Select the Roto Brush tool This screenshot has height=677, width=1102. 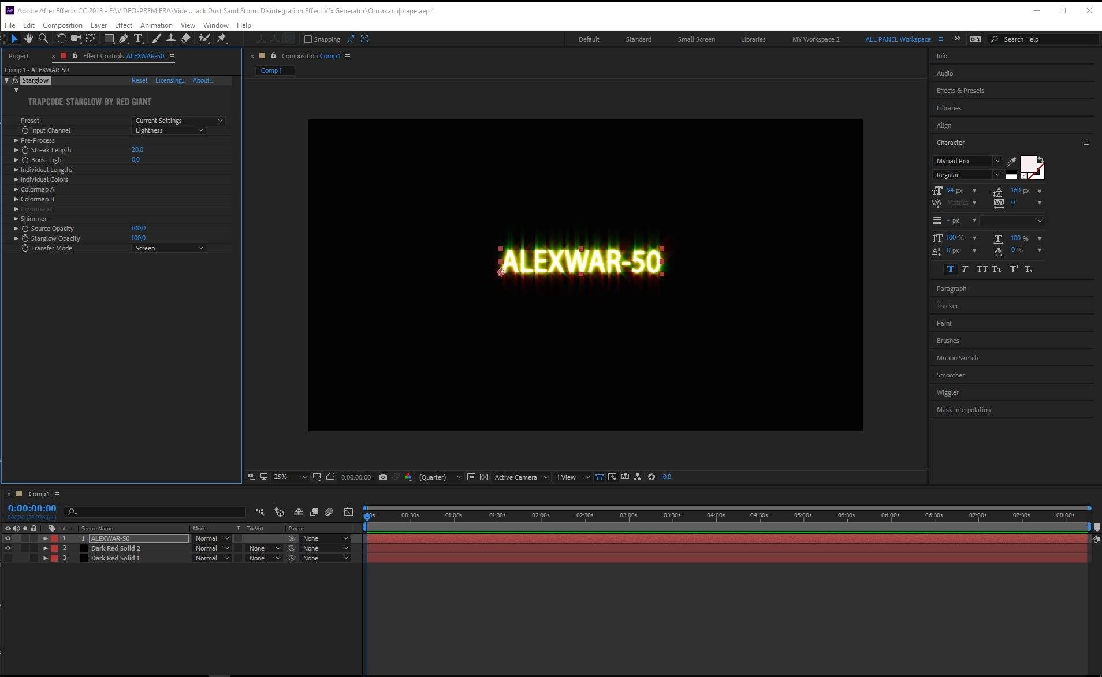click(204, 39)
